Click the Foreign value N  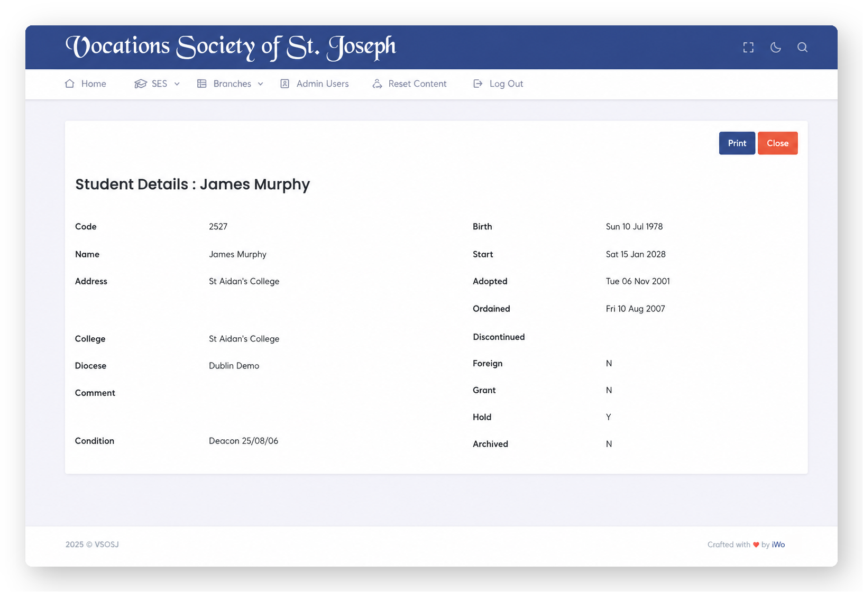(609, 364)
